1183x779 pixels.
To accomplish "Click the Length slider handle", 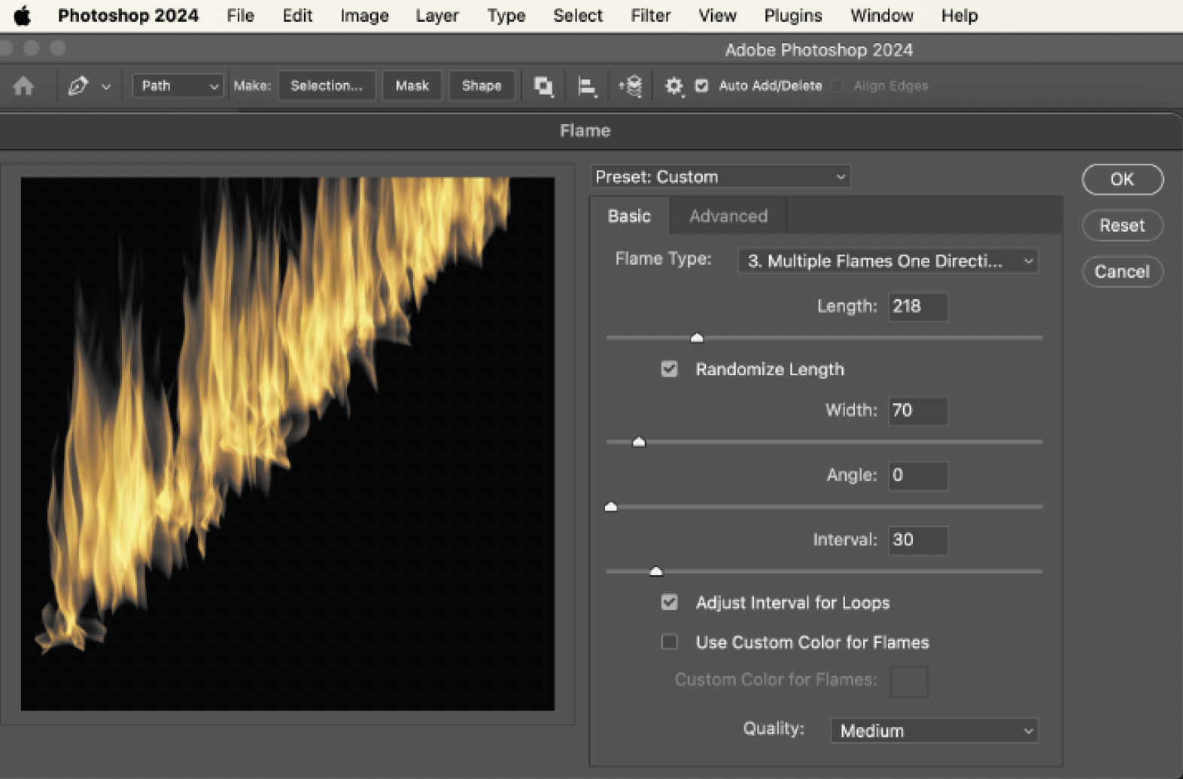I will click(697, 338).
